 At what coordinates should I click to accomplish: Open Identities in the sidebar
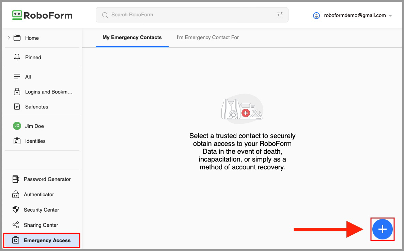click(x=35, y=141)
